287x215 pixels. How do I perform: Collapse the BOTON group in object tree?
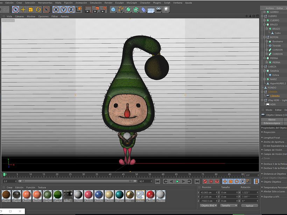(x=264, y=37)
